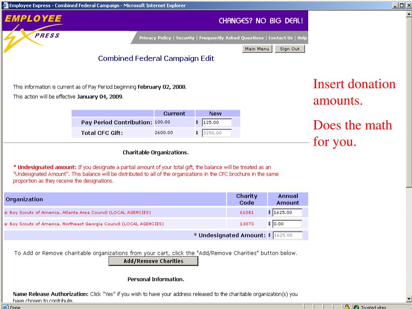Open Frequently Asked Questions link
The height and width of the screenshot is (309, 412).
[231, 38]
